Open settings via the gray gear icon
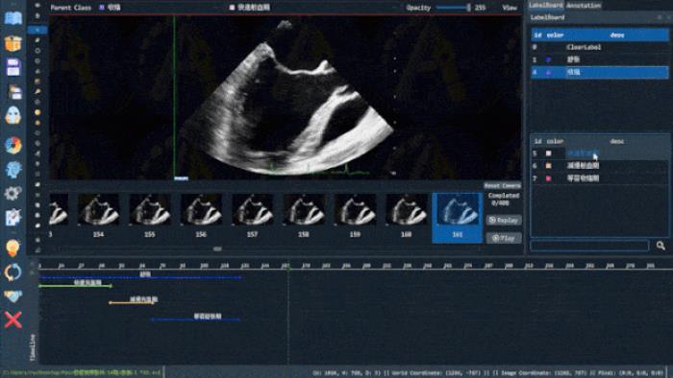 (12, 194)
